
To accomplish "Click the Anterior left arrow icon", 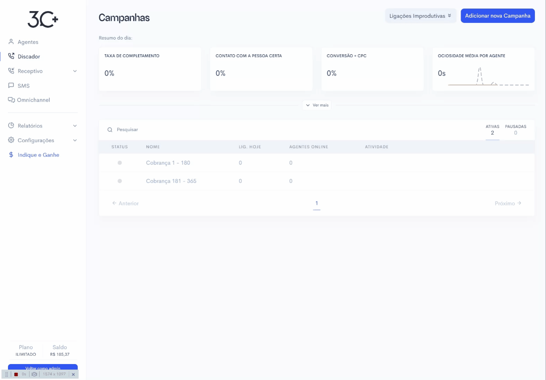I will 114,203.
